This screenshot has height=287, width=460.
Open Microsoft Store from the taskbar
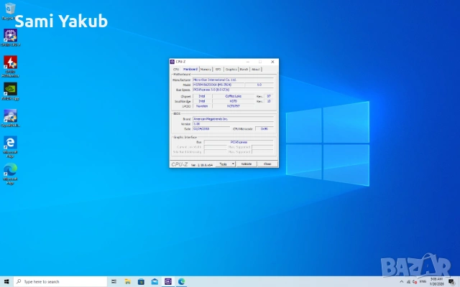click(x=142, y=281)
